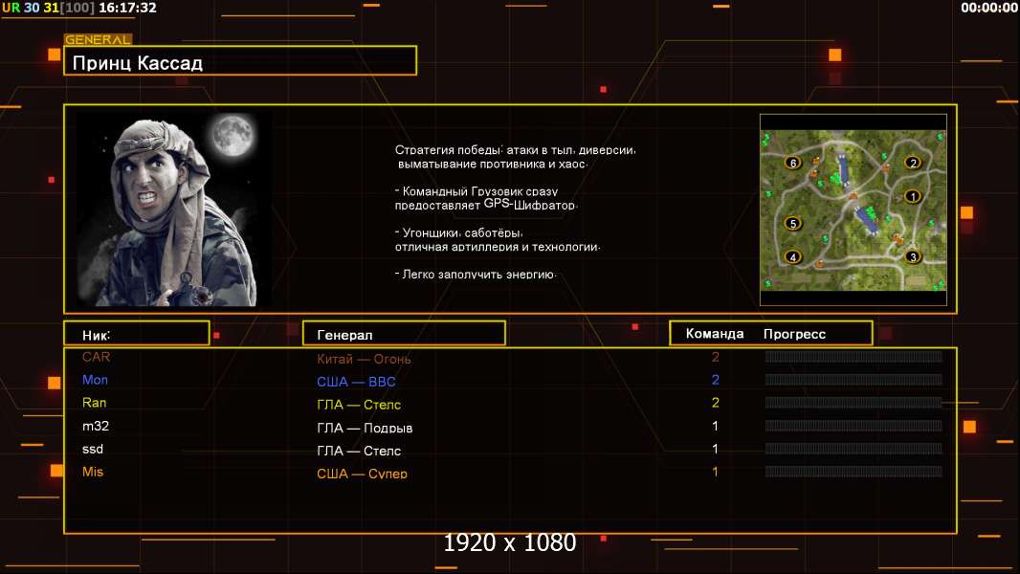Click the 00:00:00 game timer
This screenshot has height=574, width=1020.
pos(988,8)
